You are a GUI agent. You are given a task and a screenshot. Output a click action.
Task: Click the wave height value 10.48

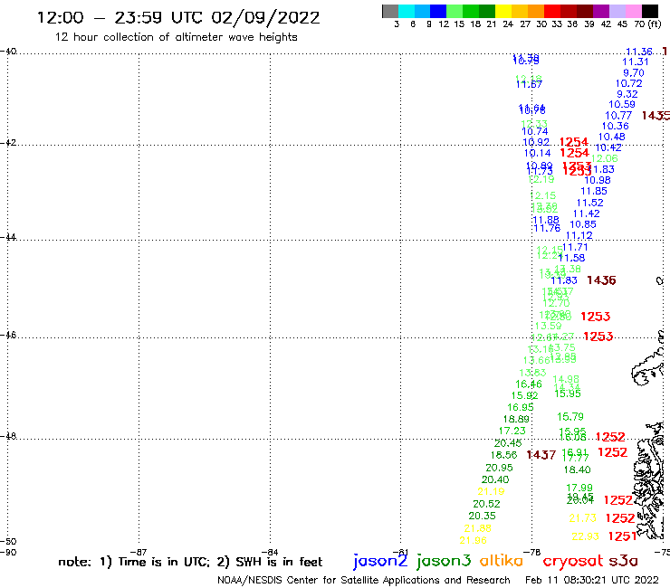point(611,138)
